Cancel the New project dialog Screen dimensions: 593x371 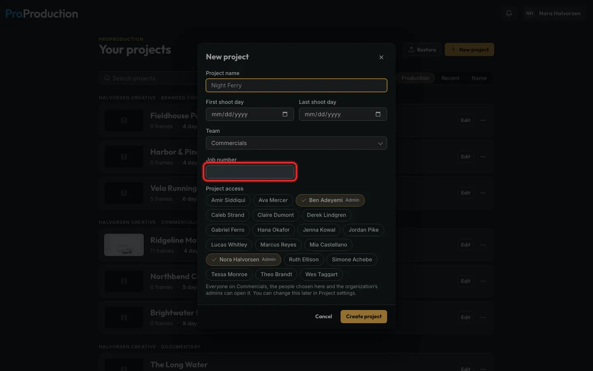[324, 317]
